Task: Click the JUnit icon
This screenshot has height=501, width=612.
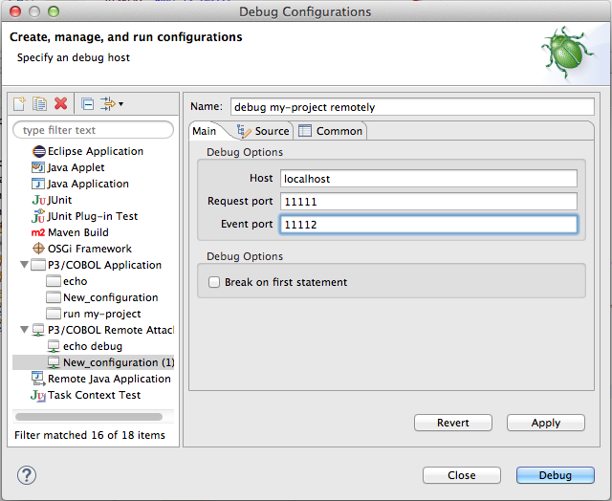Action: point(38,200)
